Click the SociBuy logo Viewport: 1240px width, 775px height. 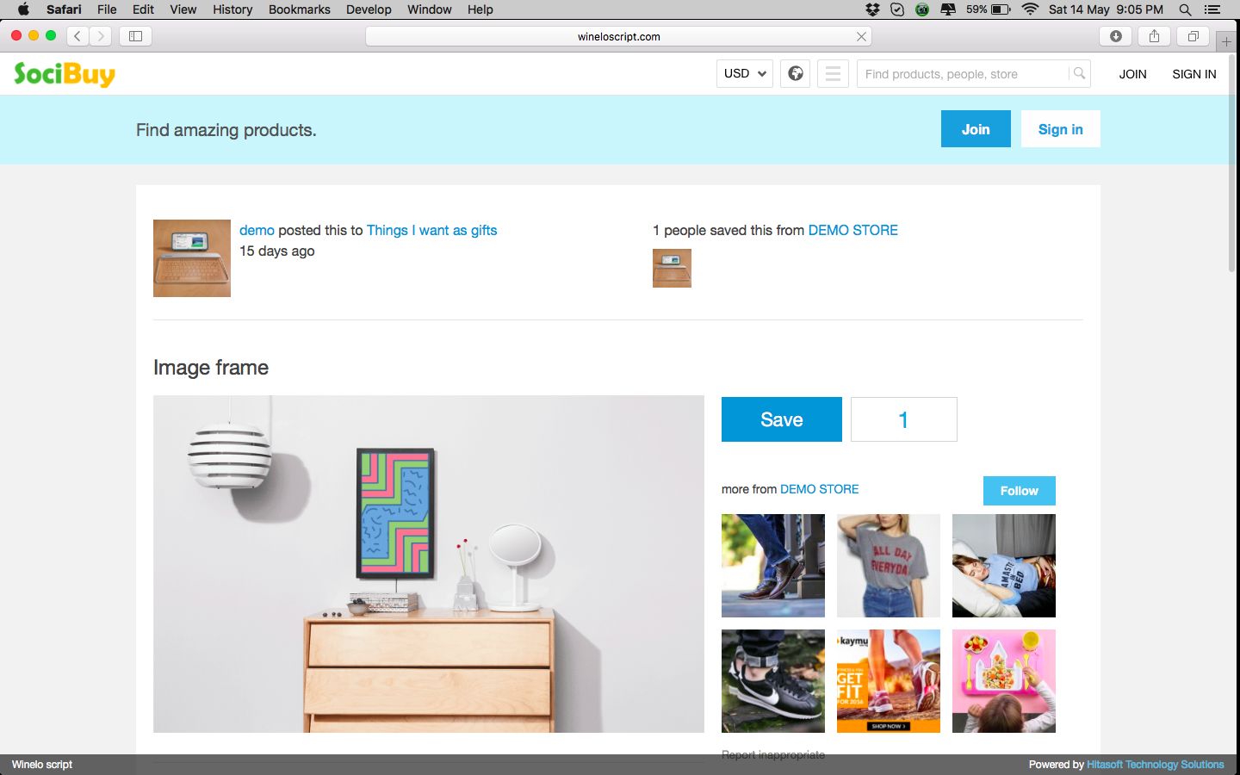coord(65,75)
